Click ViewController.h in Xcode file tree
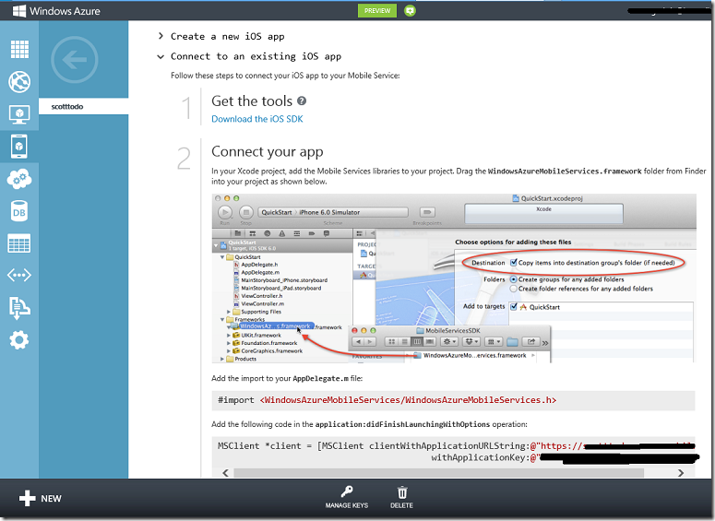The image size is (715, 521). 261,296
